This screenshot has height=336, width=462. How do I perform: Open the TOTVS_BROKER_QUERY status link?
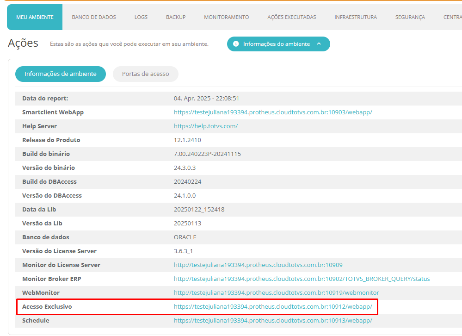point(302,279)
